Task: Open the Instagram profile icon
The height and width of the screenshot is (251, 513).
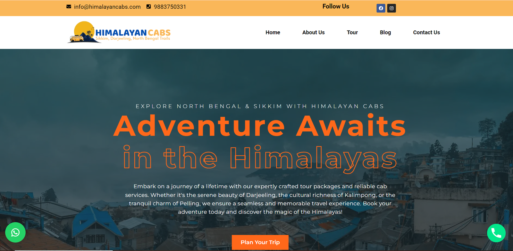Action: [x=391, y=8]
